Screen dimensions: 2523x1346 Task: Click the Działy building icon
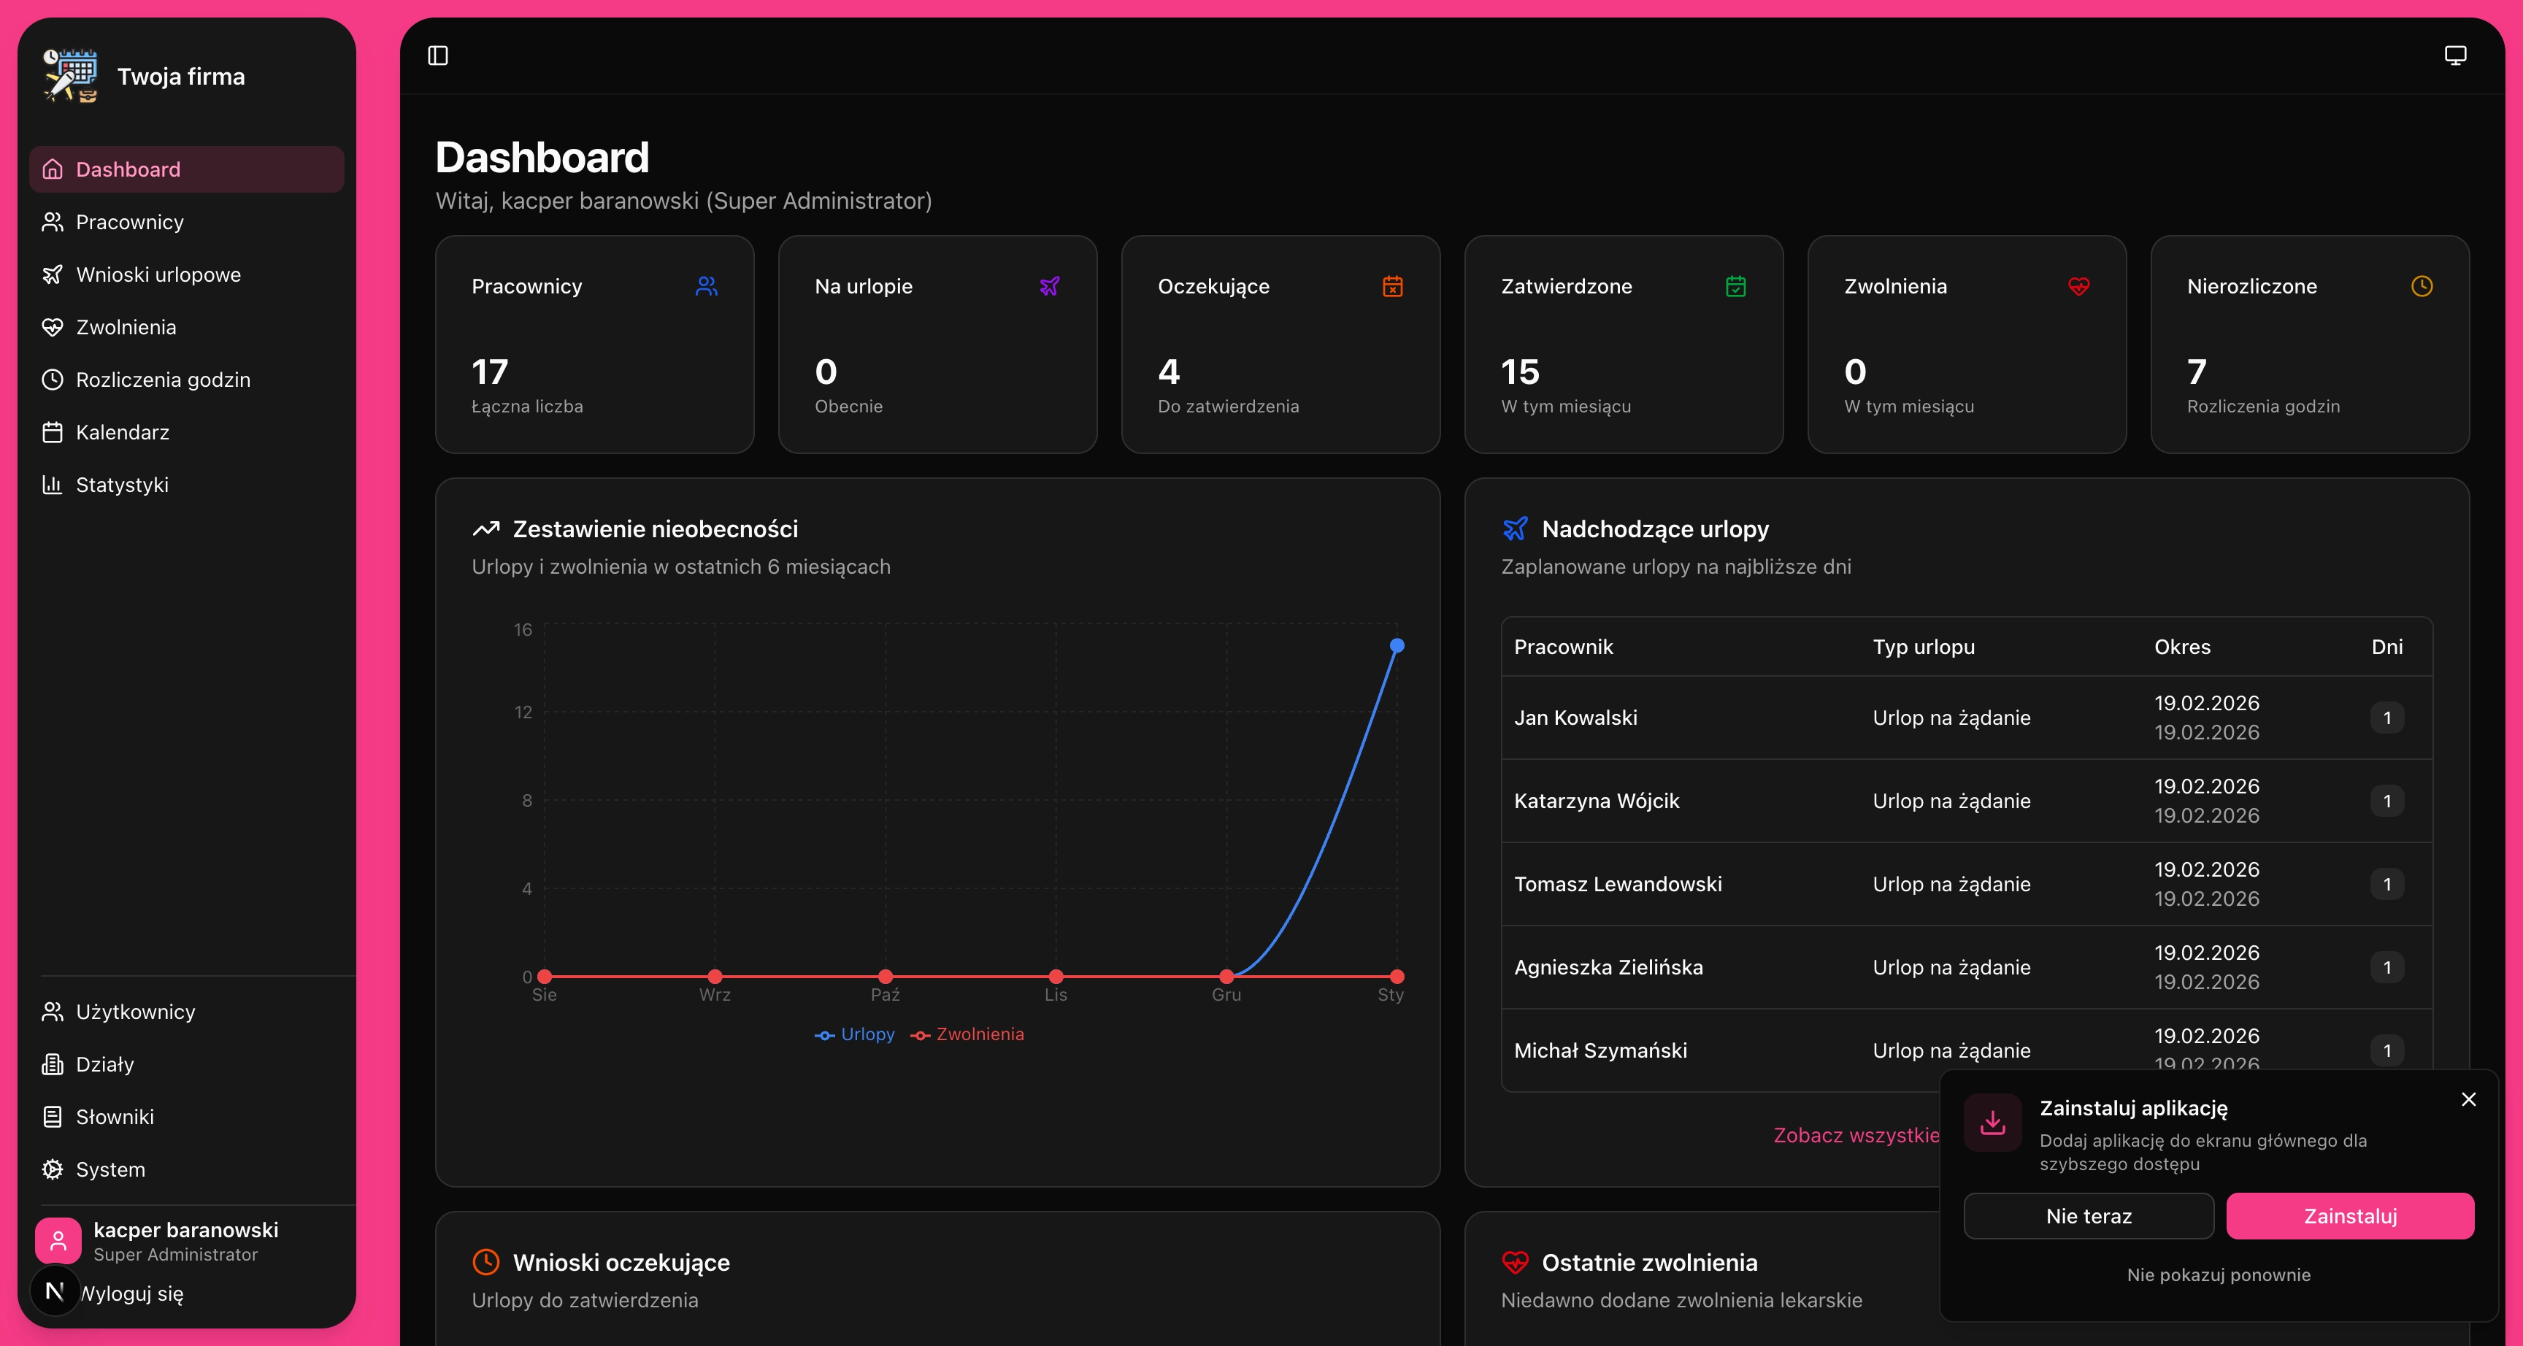[53, 1065]
